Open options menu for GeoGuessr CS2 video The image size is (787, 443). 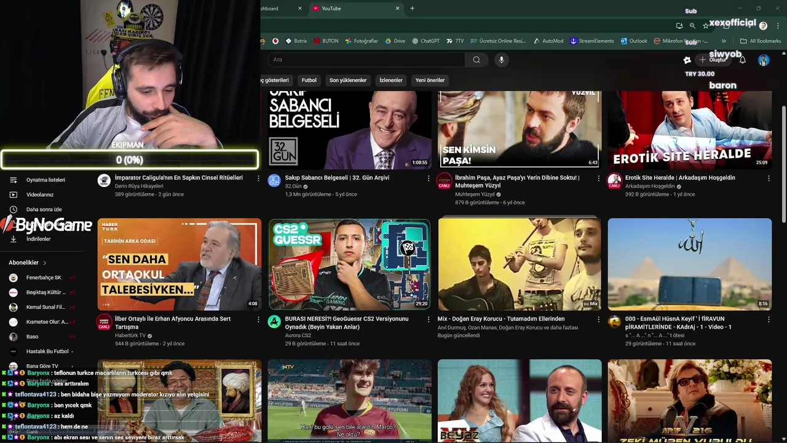[429, 320]
